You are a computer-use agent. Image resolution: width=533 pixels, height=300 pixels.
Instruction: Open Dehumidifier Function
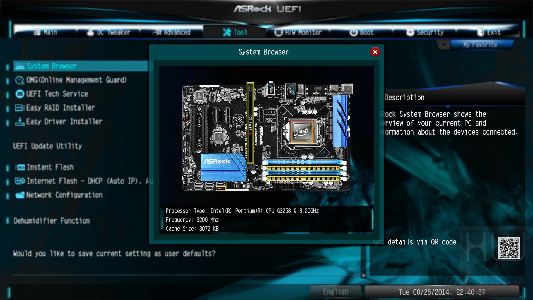click(x=52, y=221)
